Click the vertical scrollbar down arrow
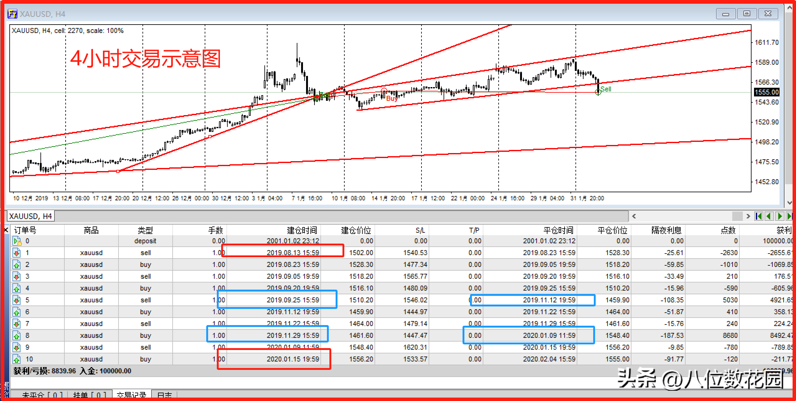This screenshot has width=796, height=401. click(789, 203)
